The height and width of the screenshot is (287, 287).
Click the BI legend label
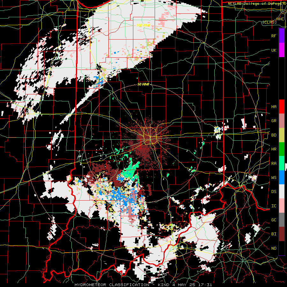coord(274,234)
